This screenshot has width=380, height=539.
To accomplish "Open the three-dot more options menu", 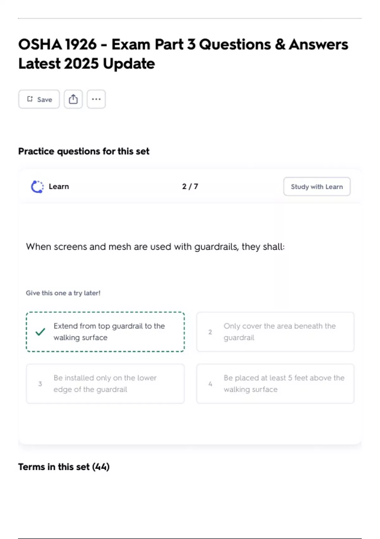I will point(96,99).
